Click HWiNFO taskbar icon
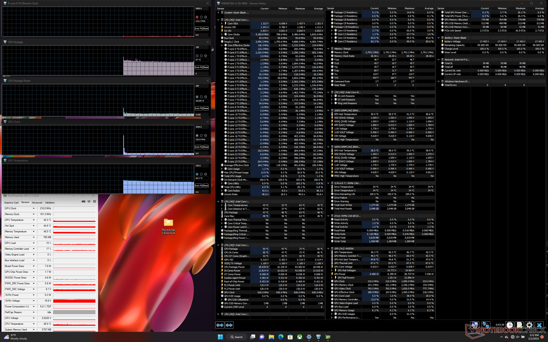This screenshot has width=548, height=342. (x=319, y=337)
